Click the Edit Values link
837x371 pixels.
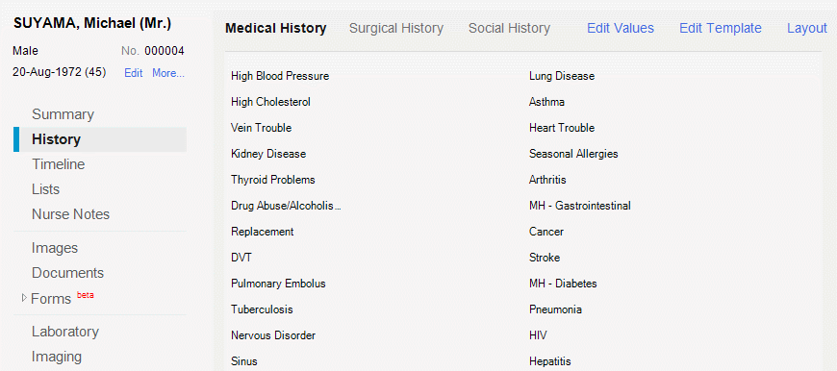621,28
